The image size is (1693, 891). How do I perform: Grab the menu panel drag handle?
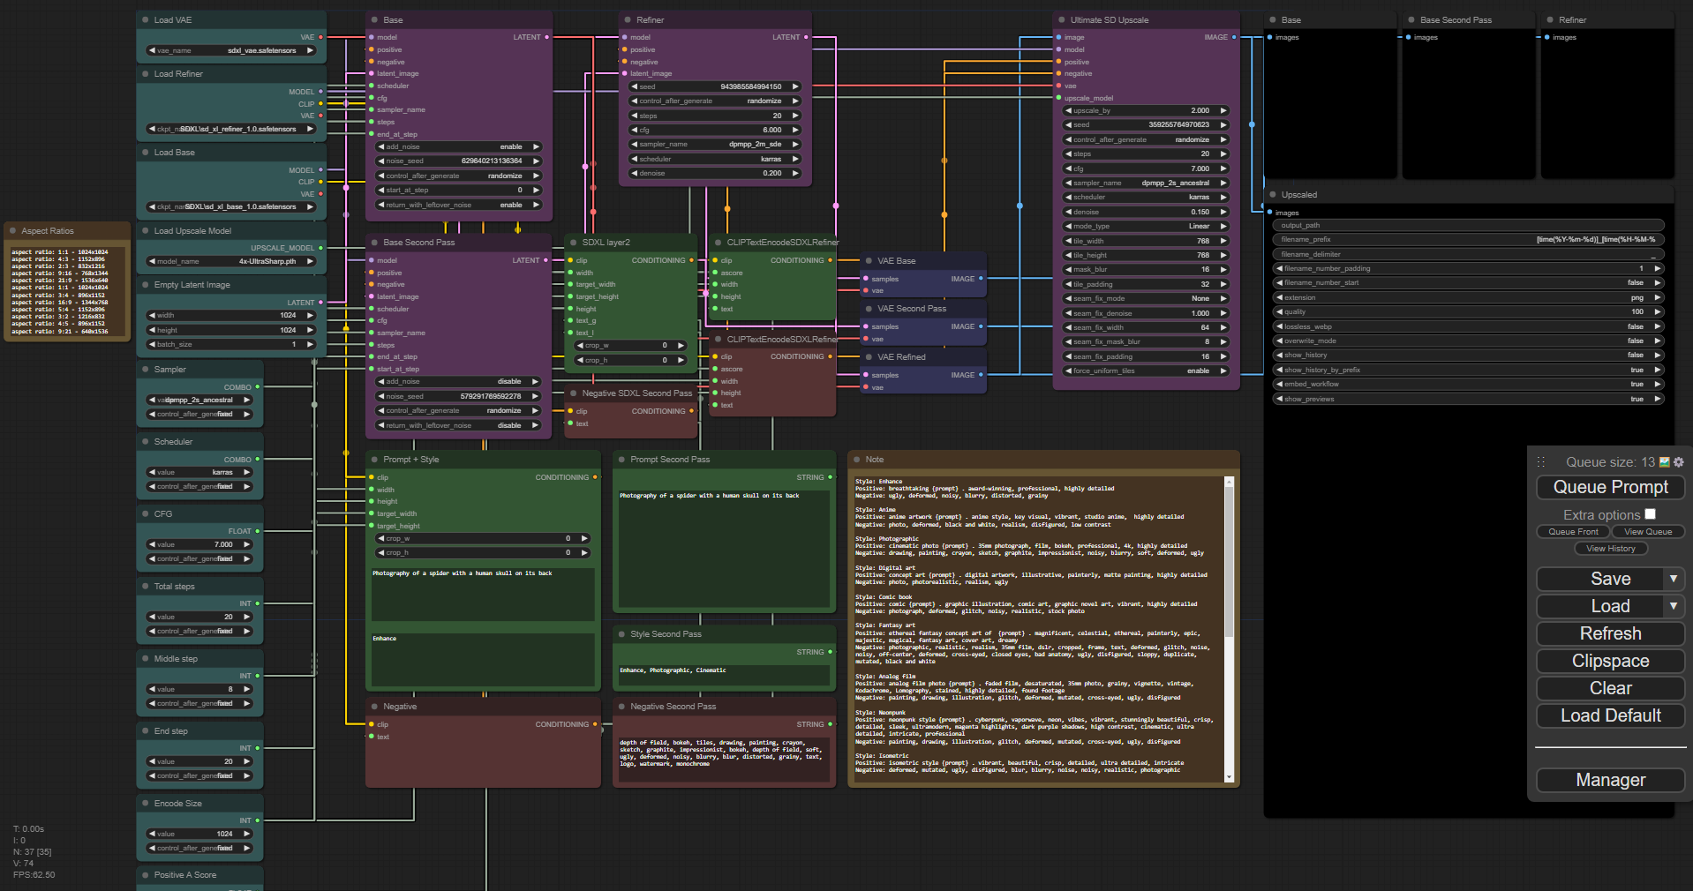(x=1541, y=462)
